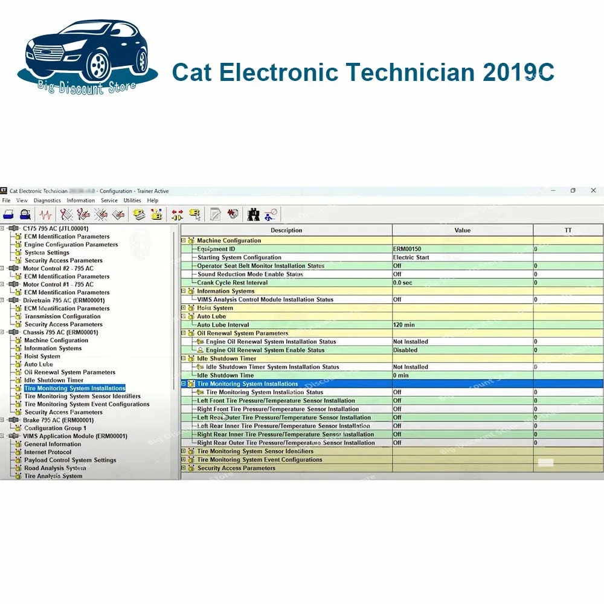
Task: Click the Description column header
Action: point(286,230)
